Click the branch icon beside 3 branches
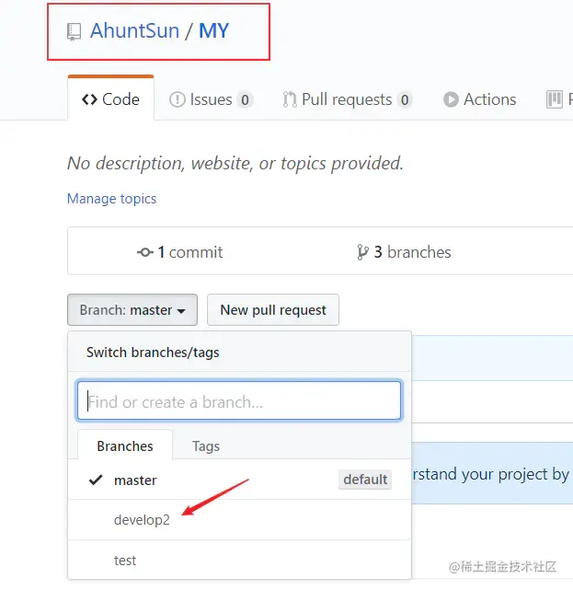Viewport: 573px width, 590px height. coord(362,252)
